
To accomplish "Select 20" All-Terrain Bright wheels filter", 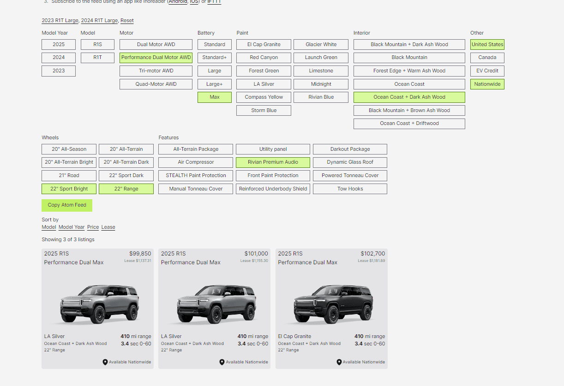I will (x=69, y=162).
